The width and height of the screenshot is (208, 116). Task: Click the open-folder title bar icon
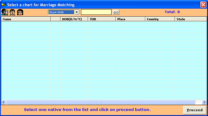click(x=4, y=4)
